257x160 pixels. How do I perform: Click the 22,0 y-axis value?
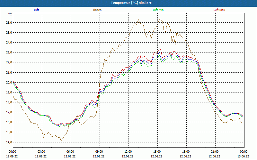[9, 62]
